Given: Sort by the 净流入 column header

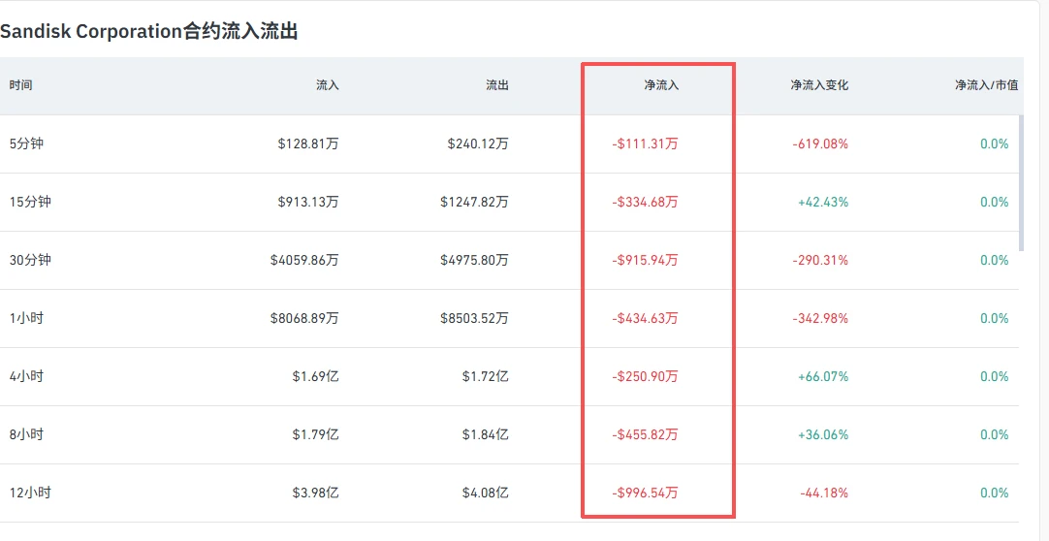Looking at the screenshot, I should point(661,85).
